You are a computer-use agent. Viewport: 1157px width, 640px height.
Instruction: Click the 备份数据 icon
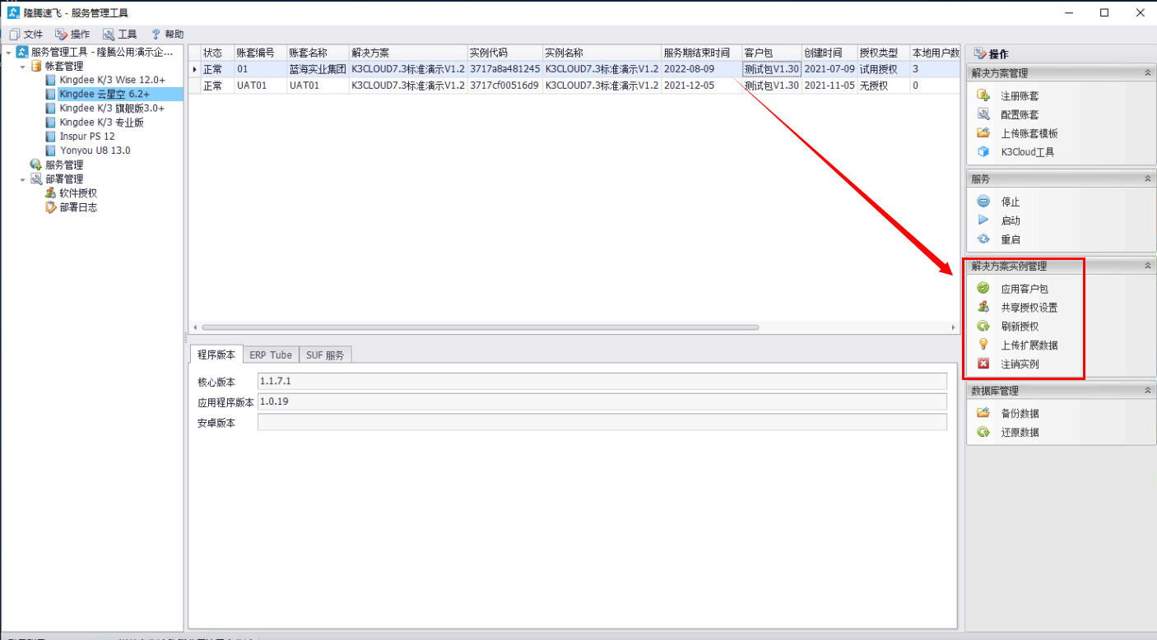983,413
